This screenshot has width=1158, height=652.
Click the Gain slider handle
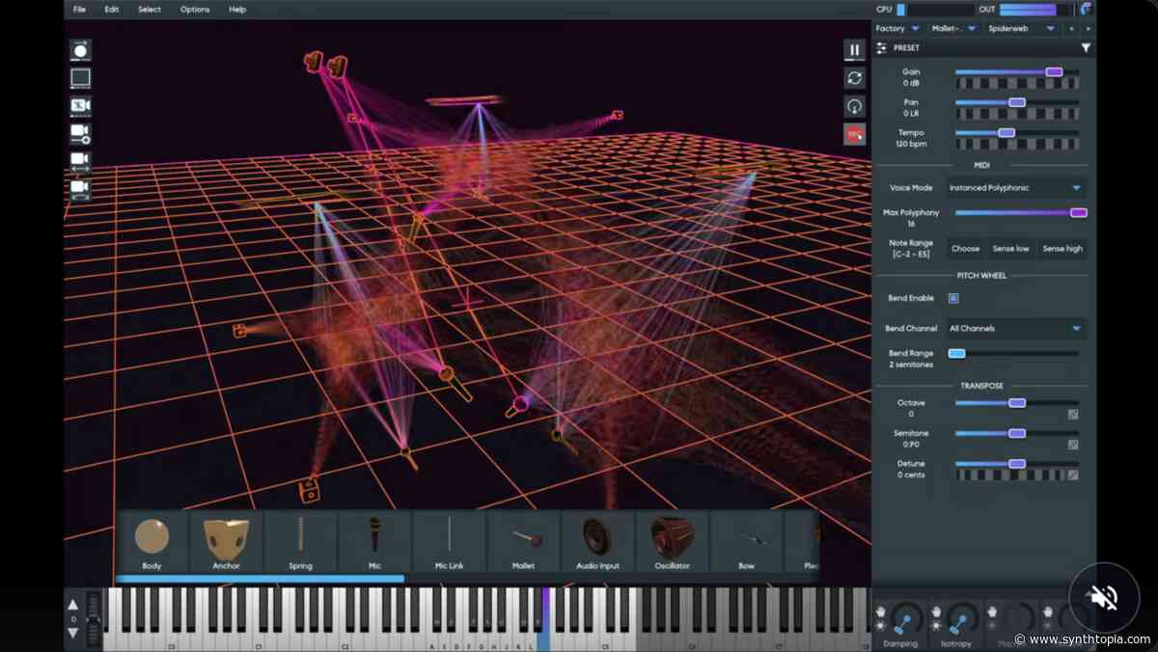click(x=1054, y=71)
